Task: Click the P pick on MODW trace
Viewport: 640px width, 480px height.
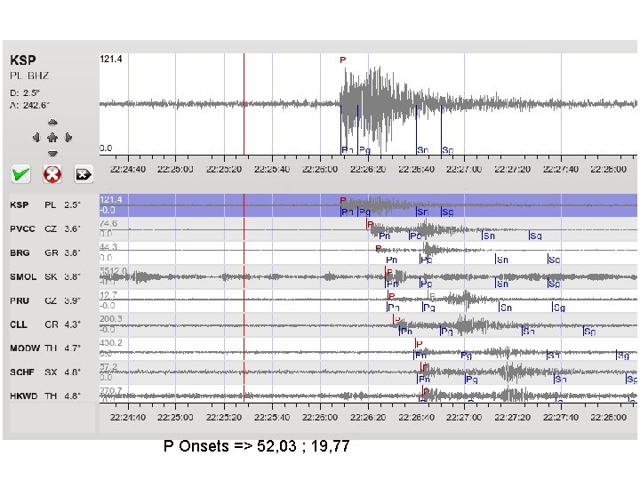Action: click(x=419, y=344)
